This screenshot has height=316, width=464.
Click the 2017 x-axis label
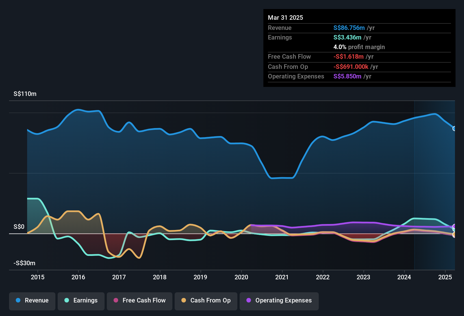click(x=119, y=277)
